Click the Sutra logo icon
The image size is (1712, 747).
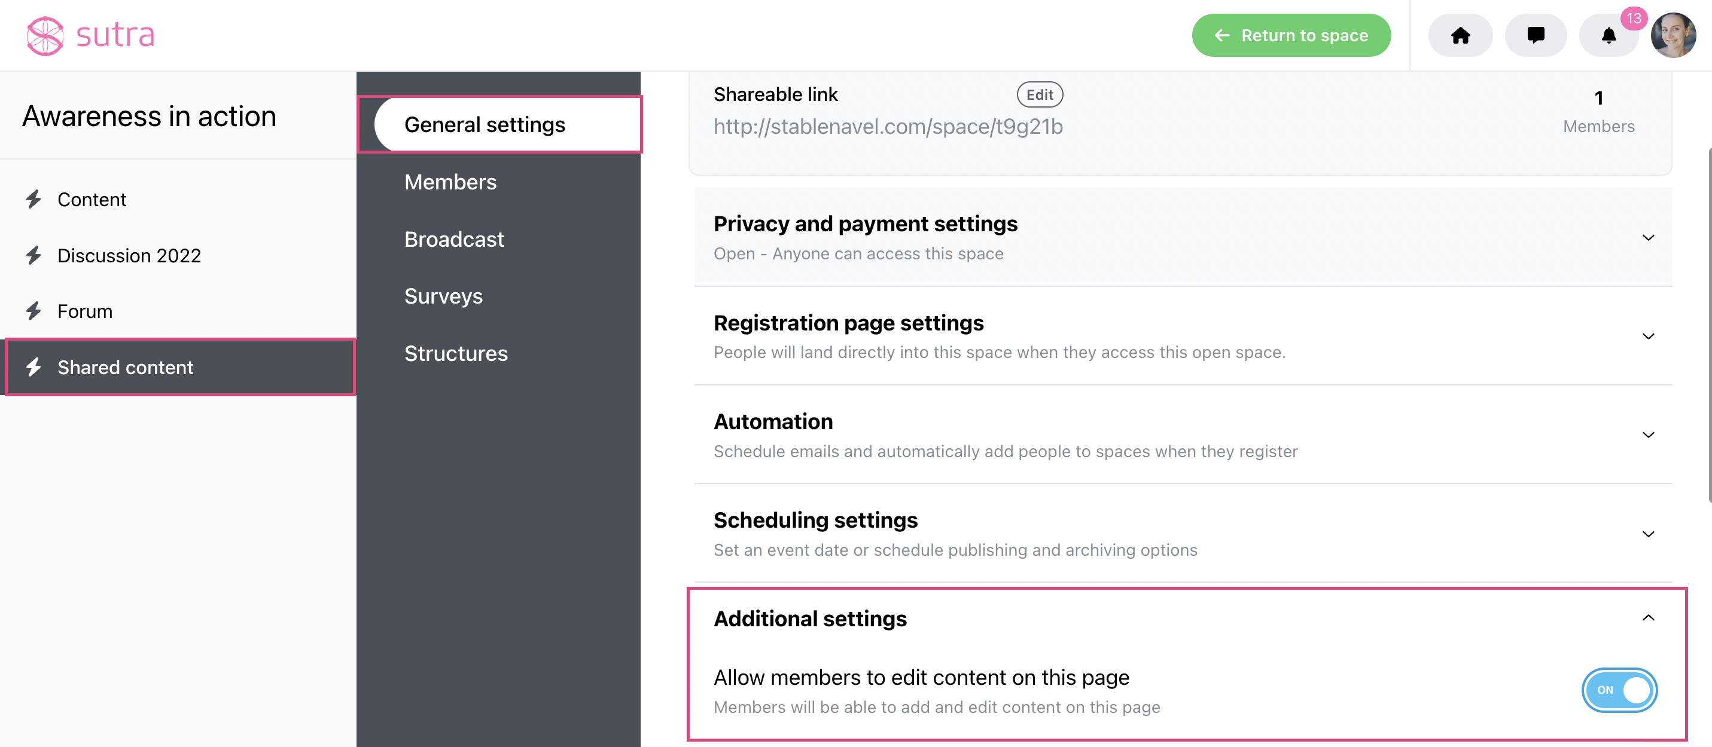tap(44, 35)
